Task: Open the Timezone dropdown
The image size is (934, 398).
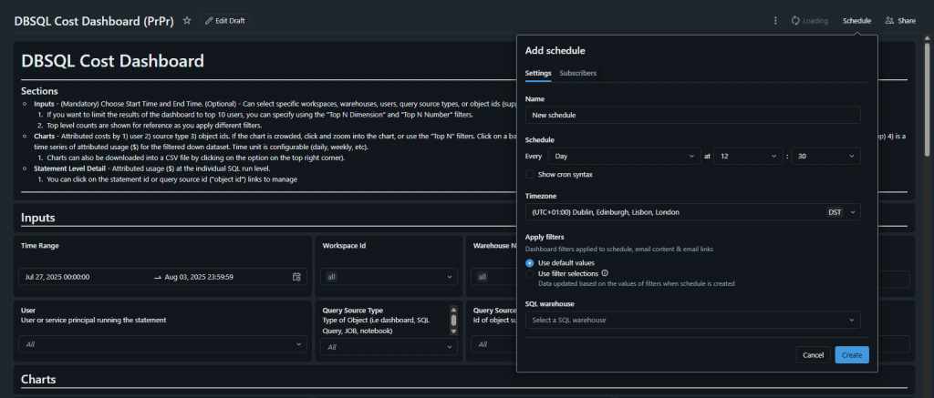Action: (692, 212)
